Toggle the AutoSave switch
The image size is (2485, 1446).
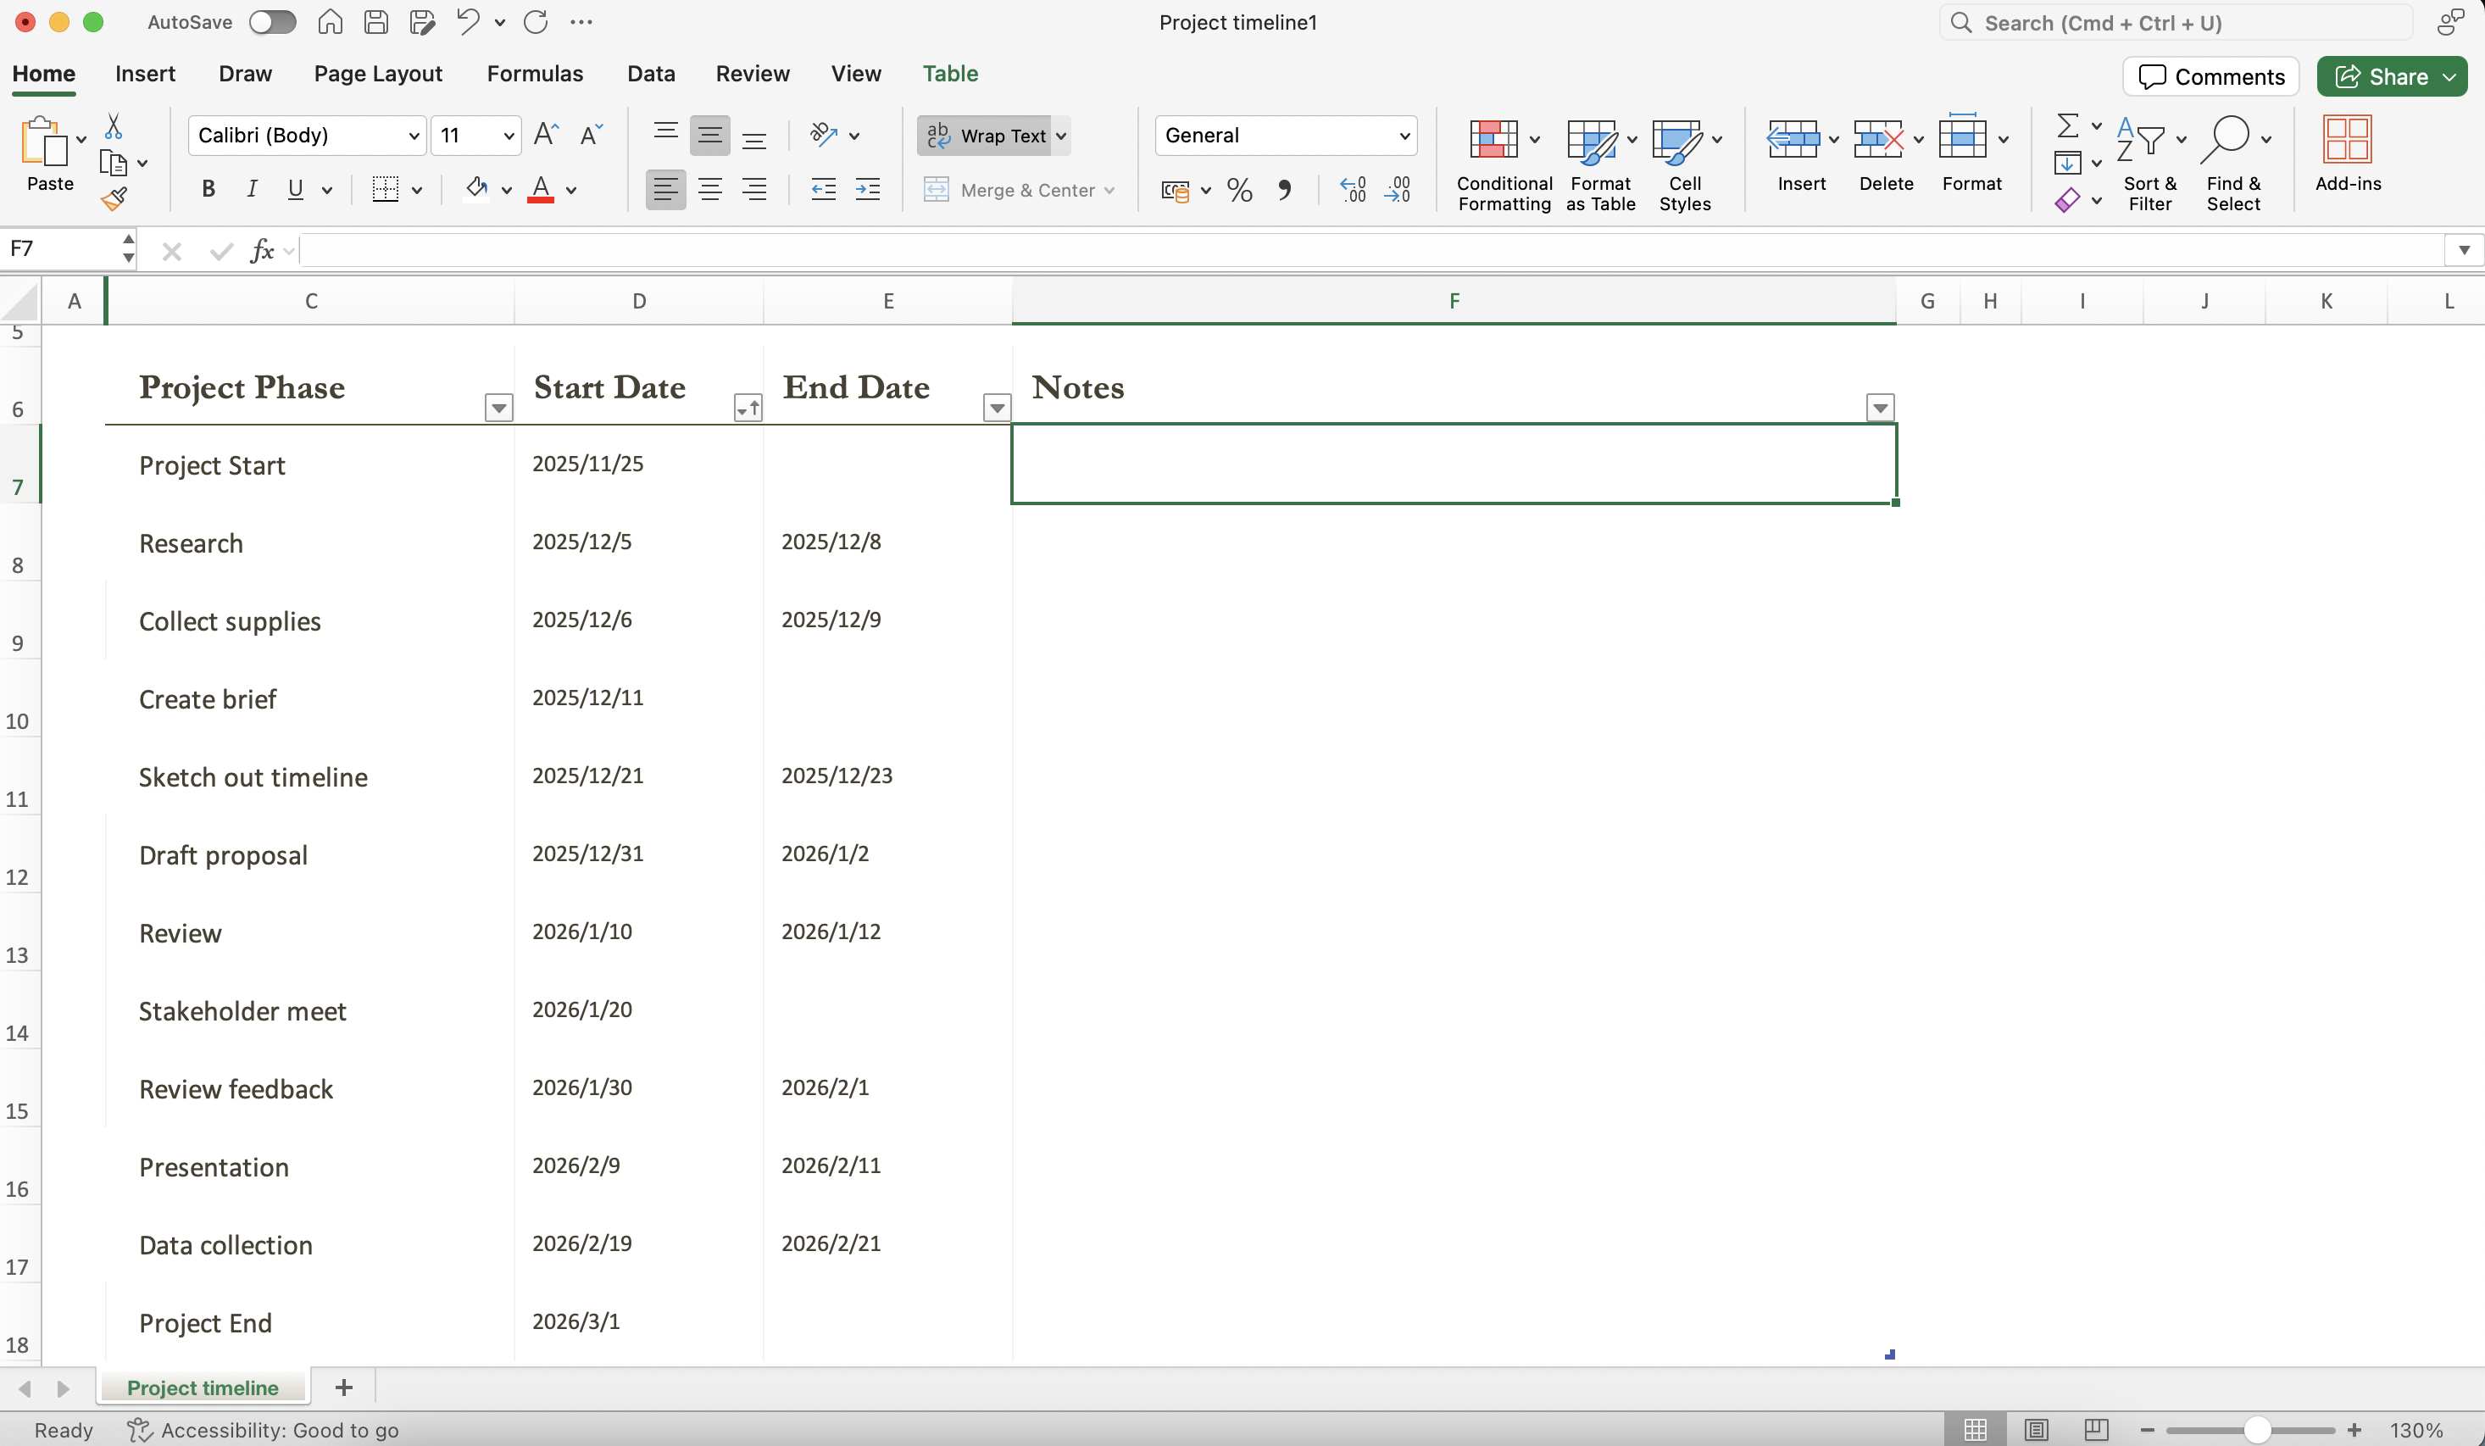(272, 22)
